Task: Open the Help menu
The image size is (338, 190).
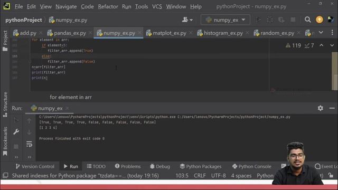Action: click(x=196, y=7)
